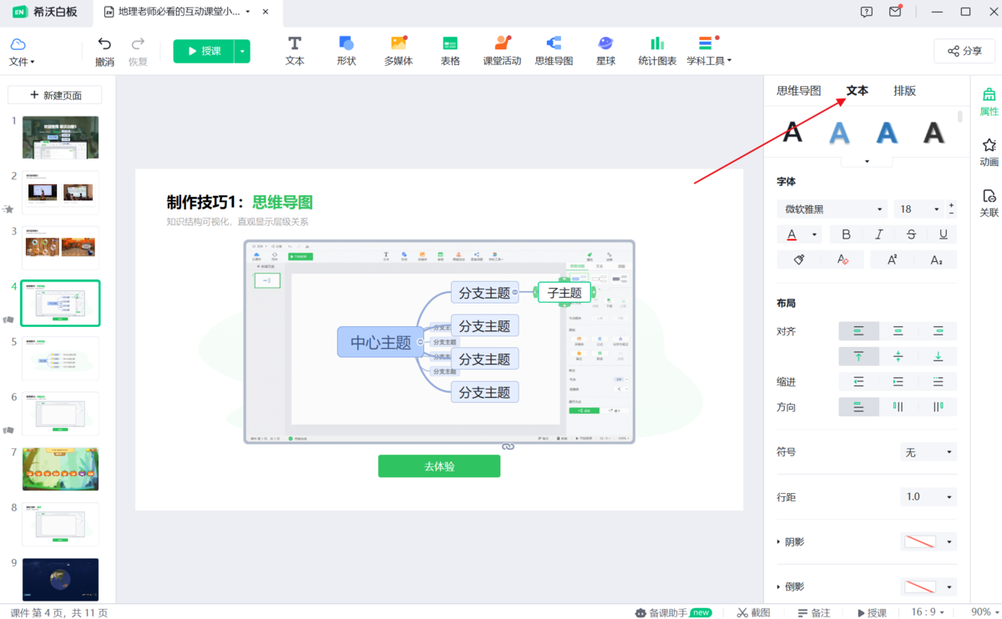The image size is (1002, 619).
Task: Open the mail messages icon
Action: coord(895,12)
